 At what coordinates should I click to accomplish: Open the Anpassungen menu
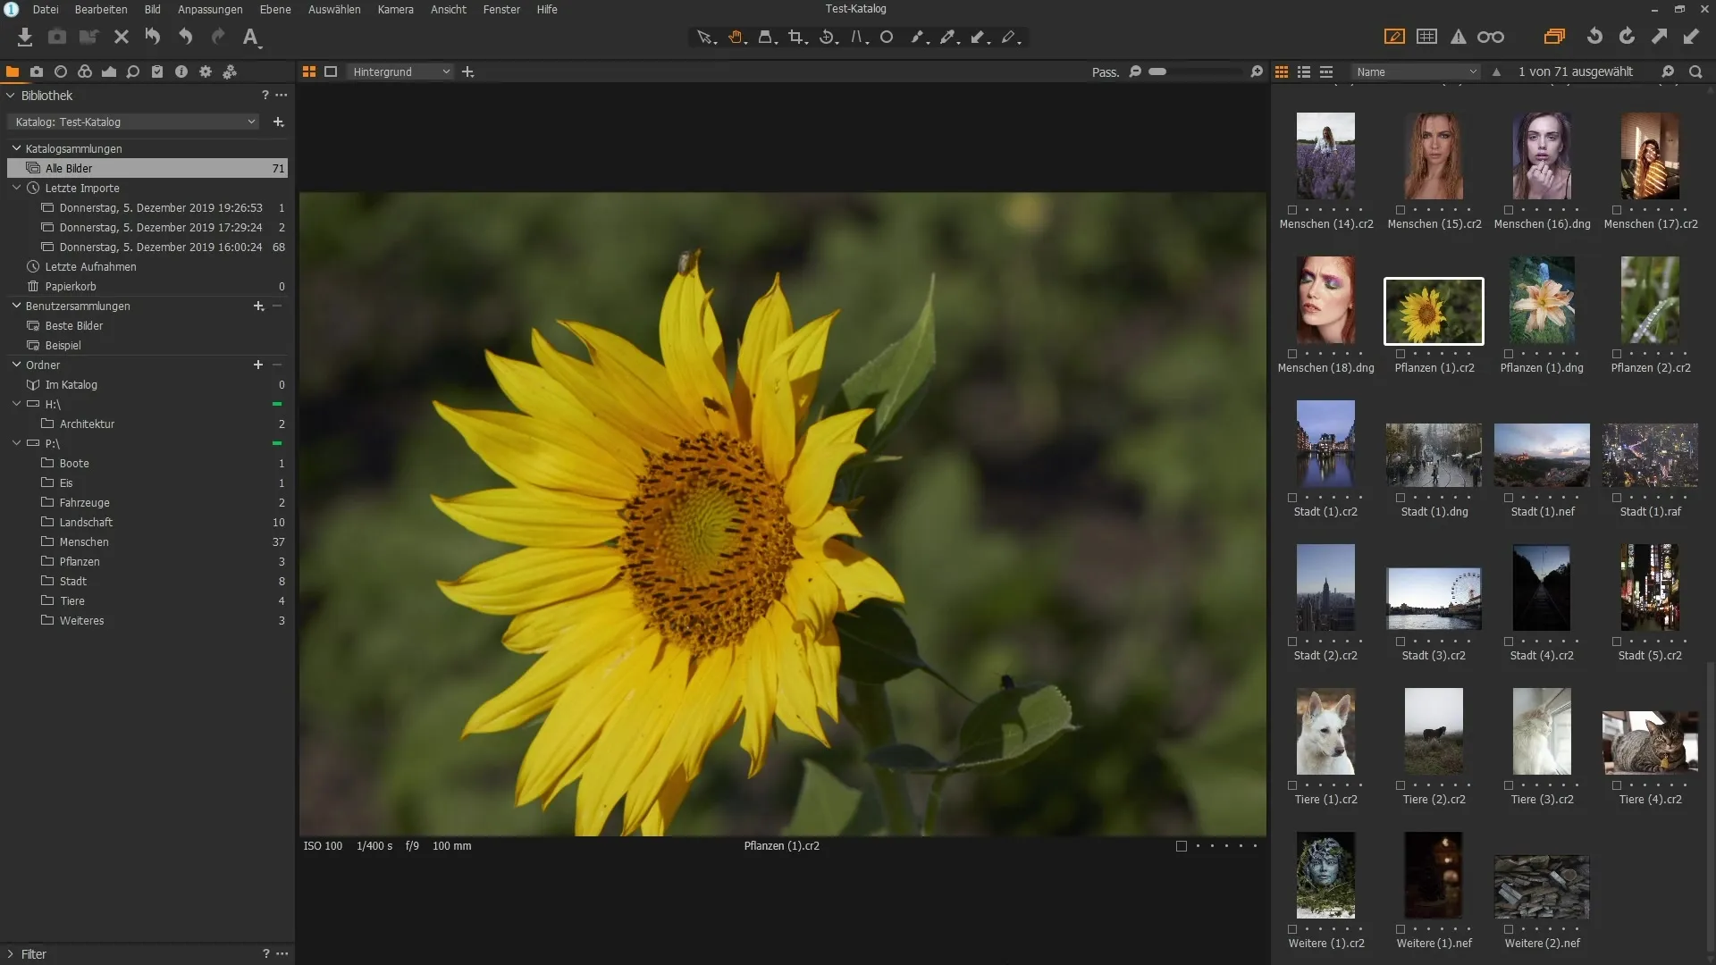tap(210, 9)
